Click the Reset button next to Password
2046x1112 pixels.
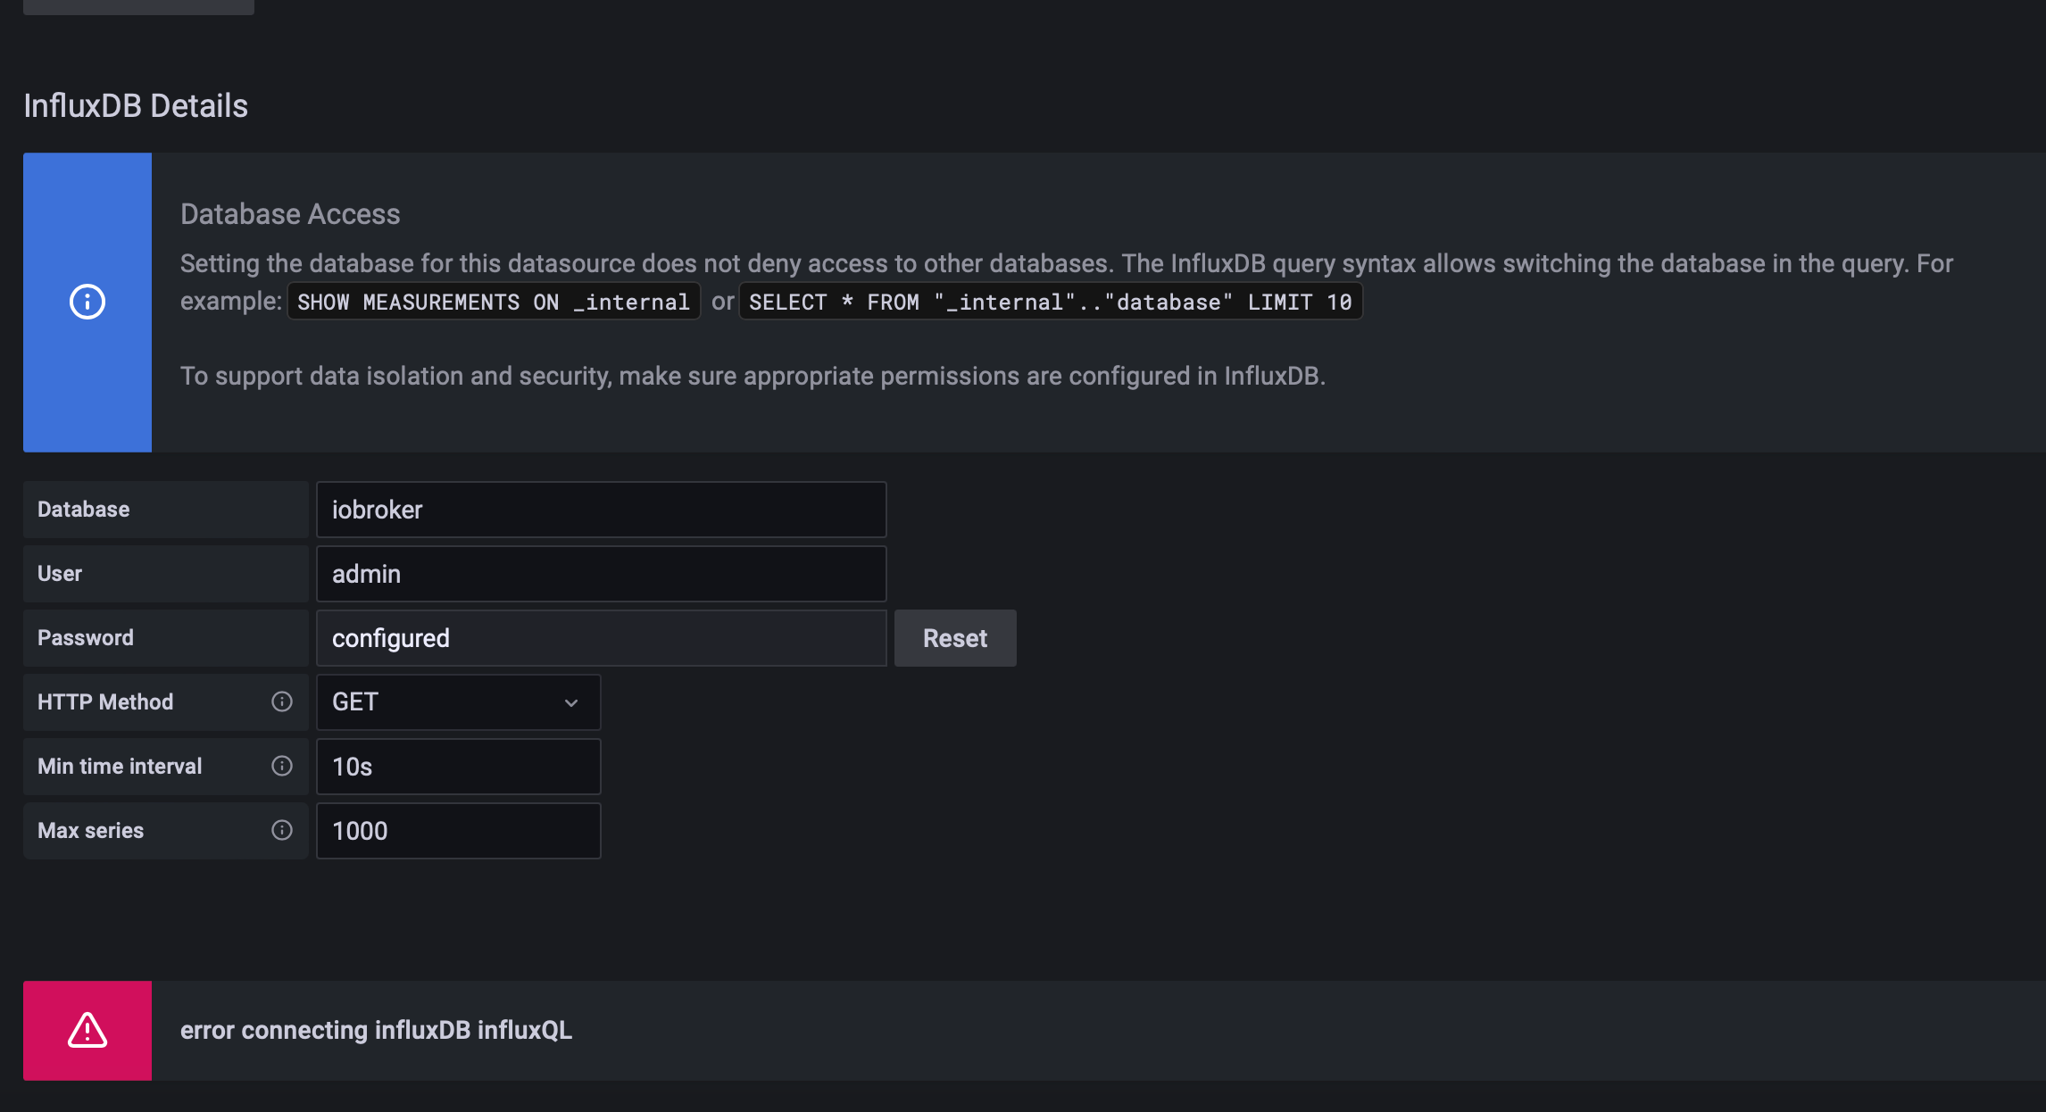pyautogui.click(x=954, y=637)
